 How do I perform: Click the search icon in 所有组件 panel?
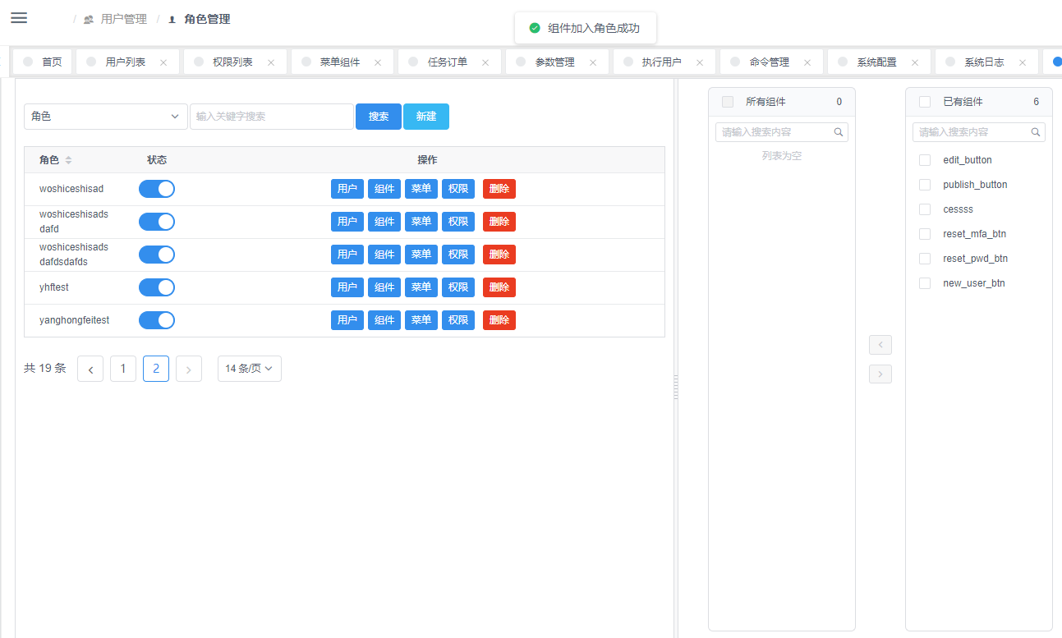(x=839, y=132)
